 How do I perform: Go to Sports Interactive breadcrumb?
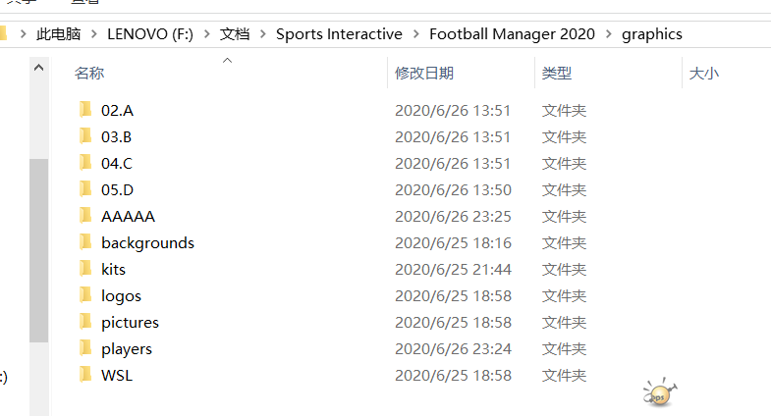click(339, 34)
